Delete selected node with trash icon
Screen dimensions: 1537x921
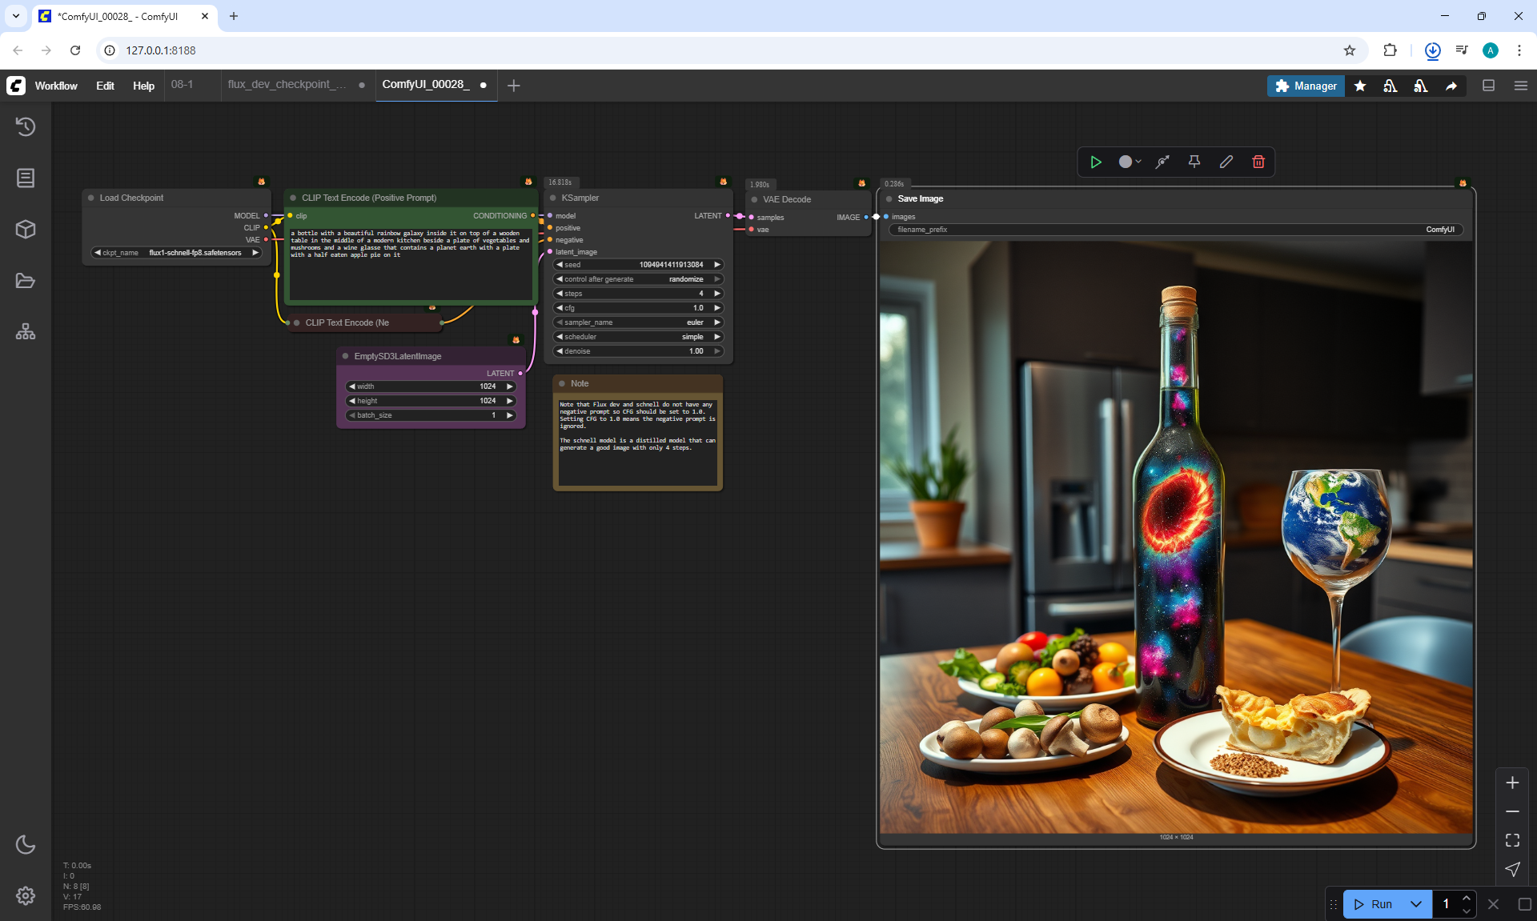(x=1258, y=162)
